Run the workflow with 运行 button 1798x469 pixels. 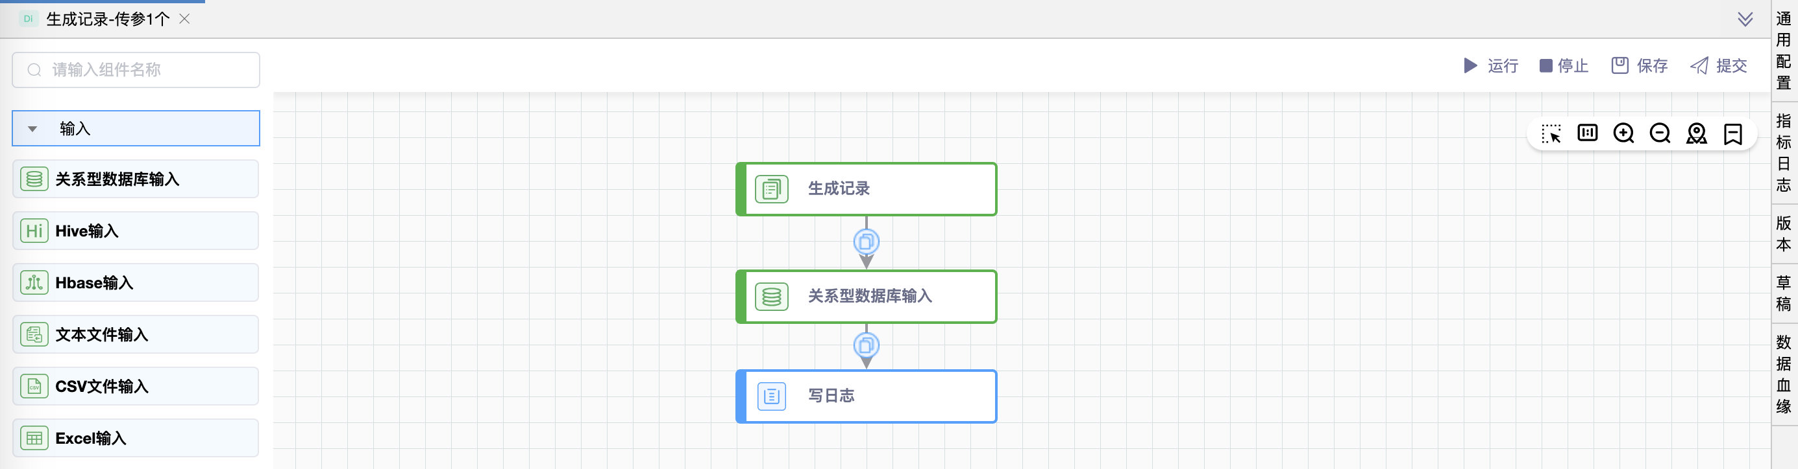1492,65
